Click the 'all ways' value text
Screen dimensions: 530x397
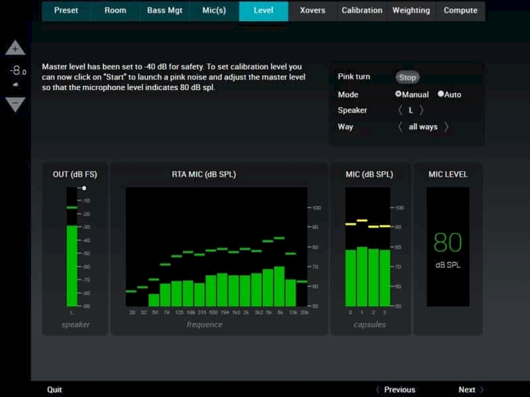[423, 127]
